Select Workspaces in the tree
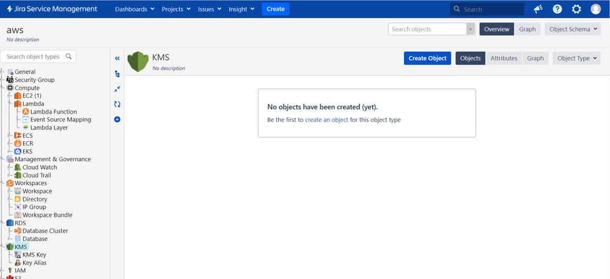The height and width of the screenshot is (279, 610). tap(31, 183)
